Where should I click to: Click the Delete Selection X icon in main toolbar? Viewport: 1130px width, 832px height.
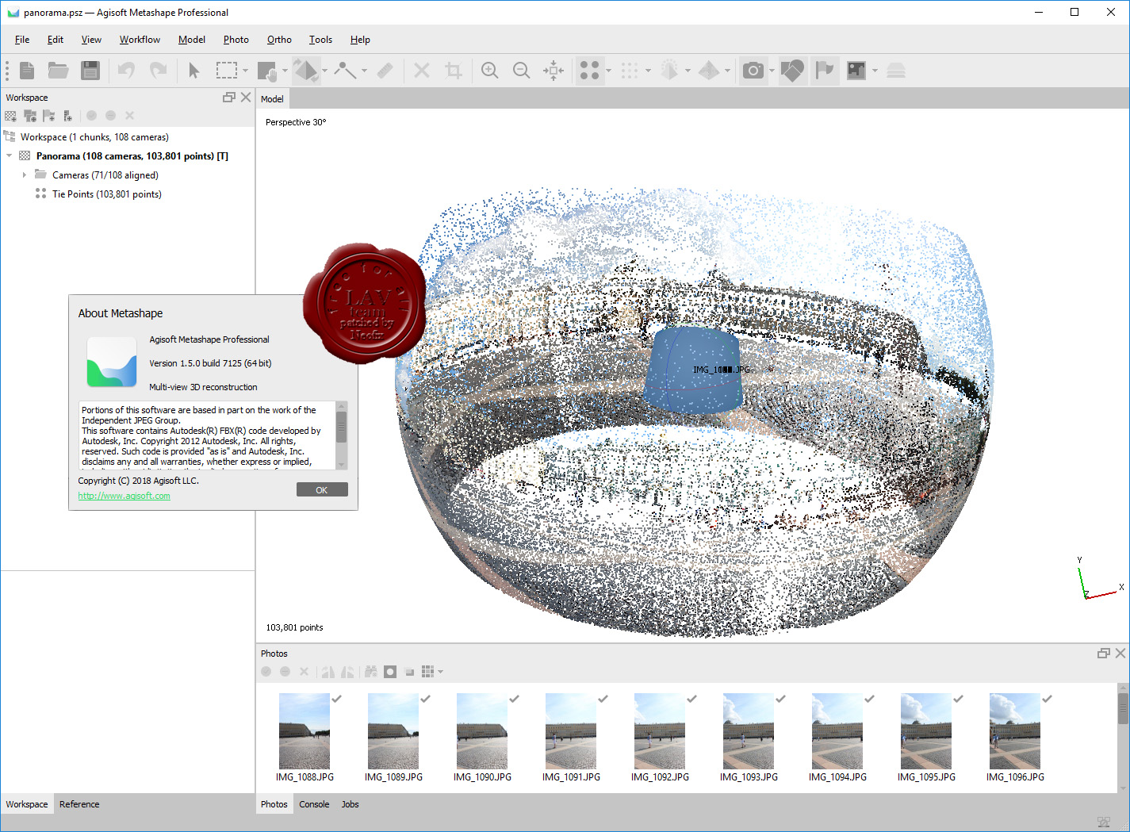422,71
